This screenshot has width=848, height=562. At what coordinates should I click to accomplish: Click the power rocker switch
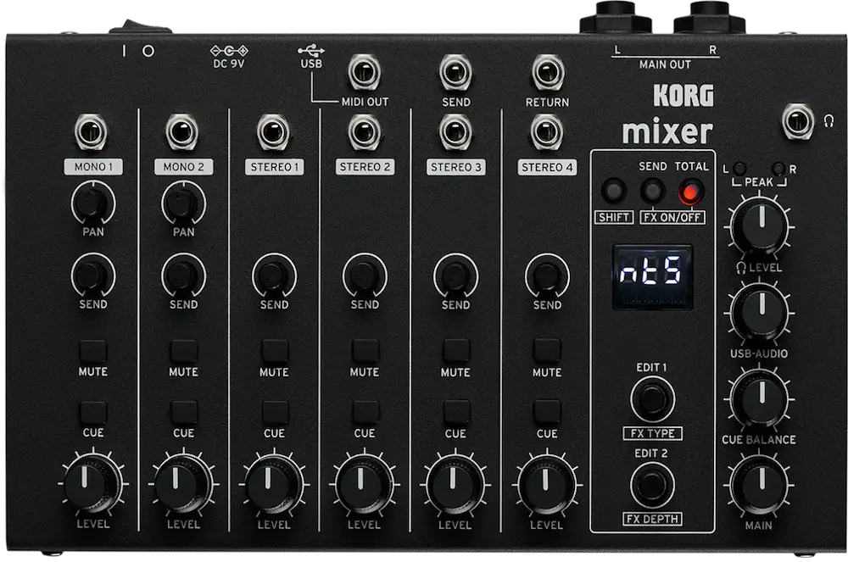(140, 26)
